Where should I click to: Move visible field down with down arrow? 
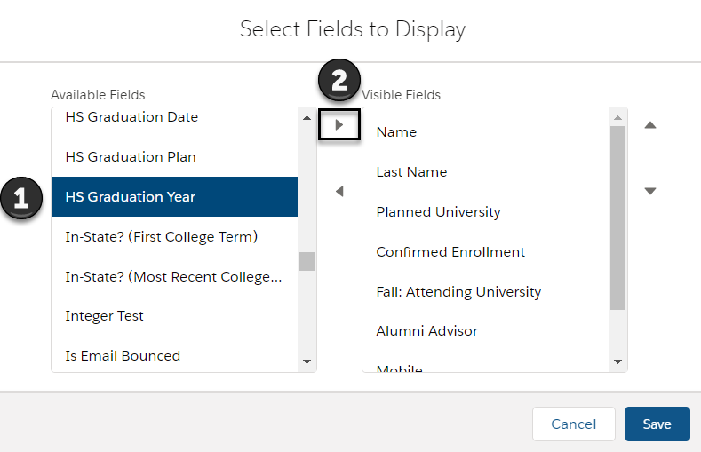pos(650,191)
